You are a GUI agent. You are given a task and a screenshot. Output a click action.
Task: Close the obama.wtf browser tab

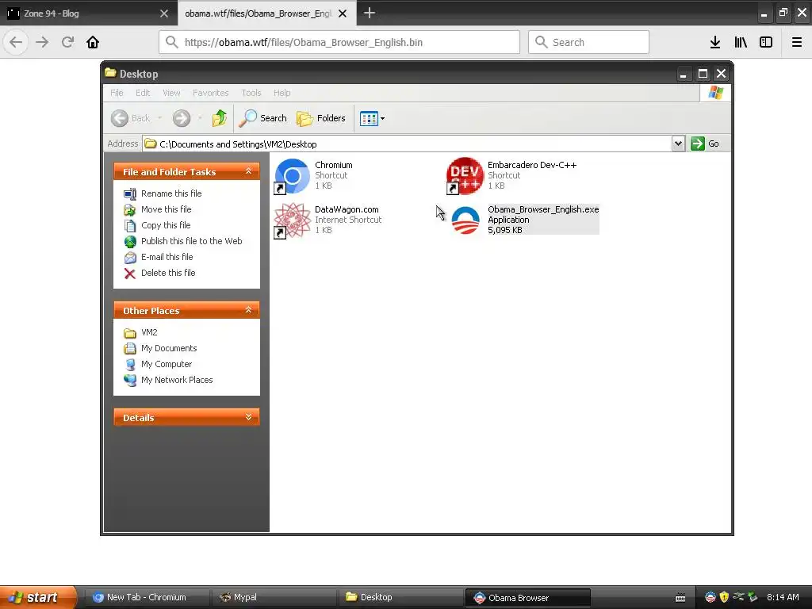(343, 13)
